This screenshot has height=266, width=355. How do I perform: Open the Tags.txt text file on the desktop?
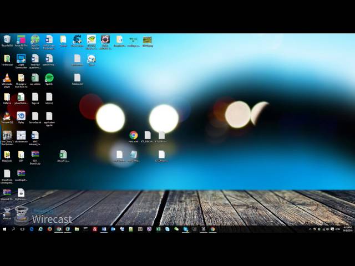point(35,98)
